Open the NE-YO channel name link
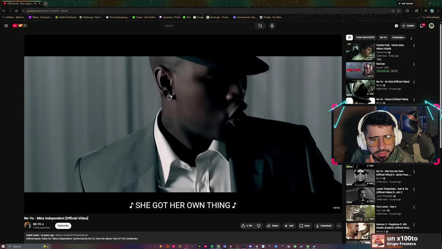Screen dimensions: 442x249 37,224
